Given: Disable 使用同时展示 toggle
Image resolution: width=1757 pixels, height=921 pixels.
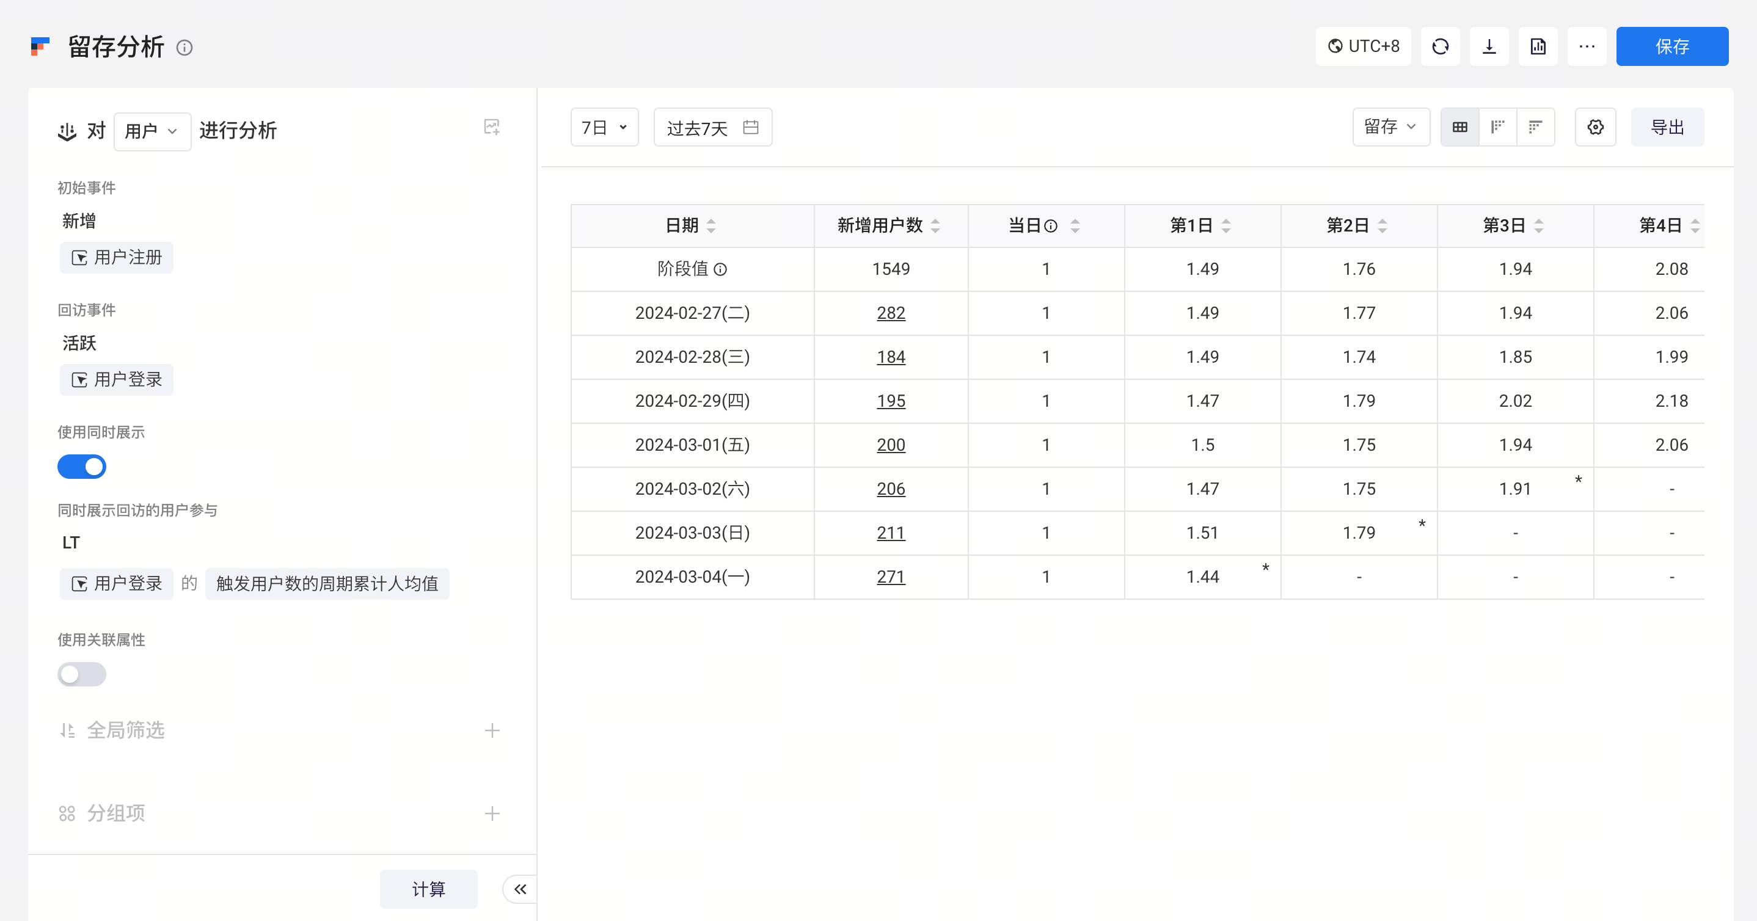Looking at the screenshot, I should 82,466.
